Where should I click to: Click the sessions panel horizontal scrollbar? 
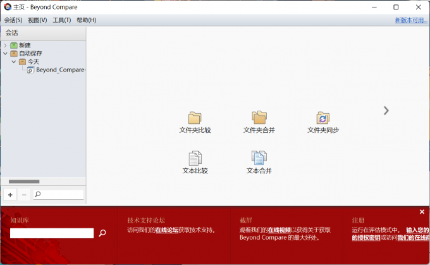[x=24, y=182]
